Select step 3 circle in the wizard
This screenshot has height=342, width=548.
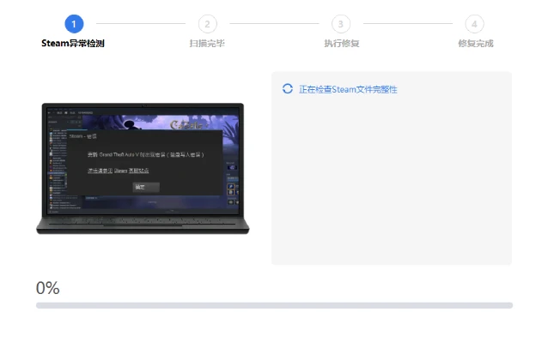tap(341, 24)
